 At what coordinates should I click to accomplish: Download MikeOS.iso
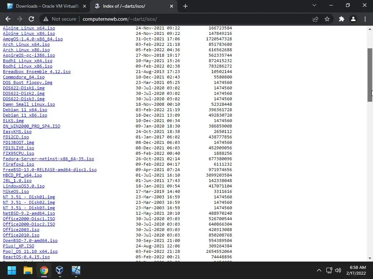coord(16,192)
